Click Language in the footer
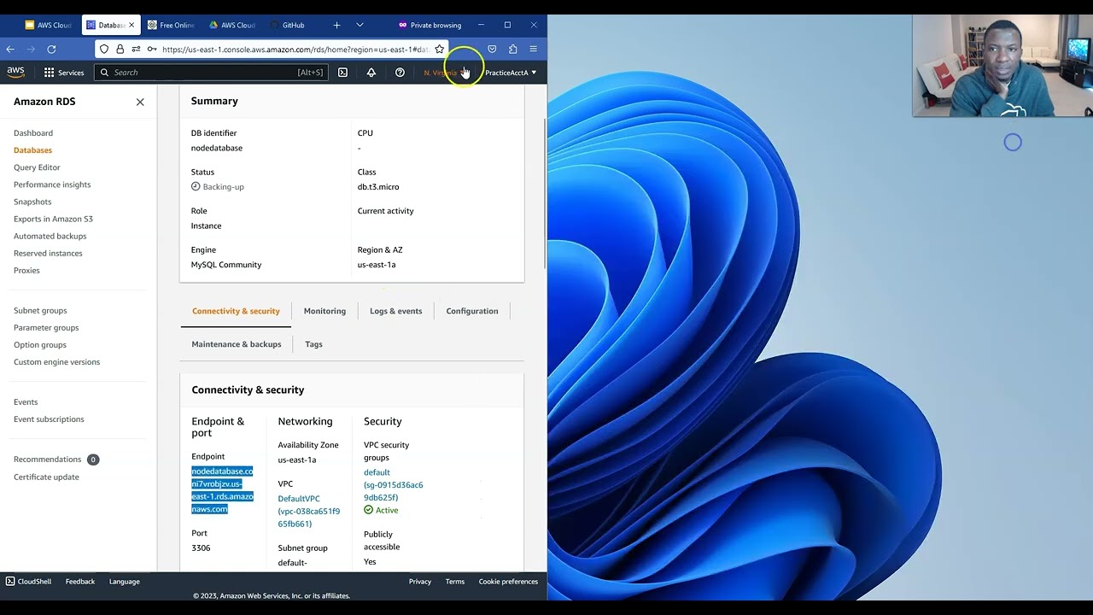 point(125,582)
